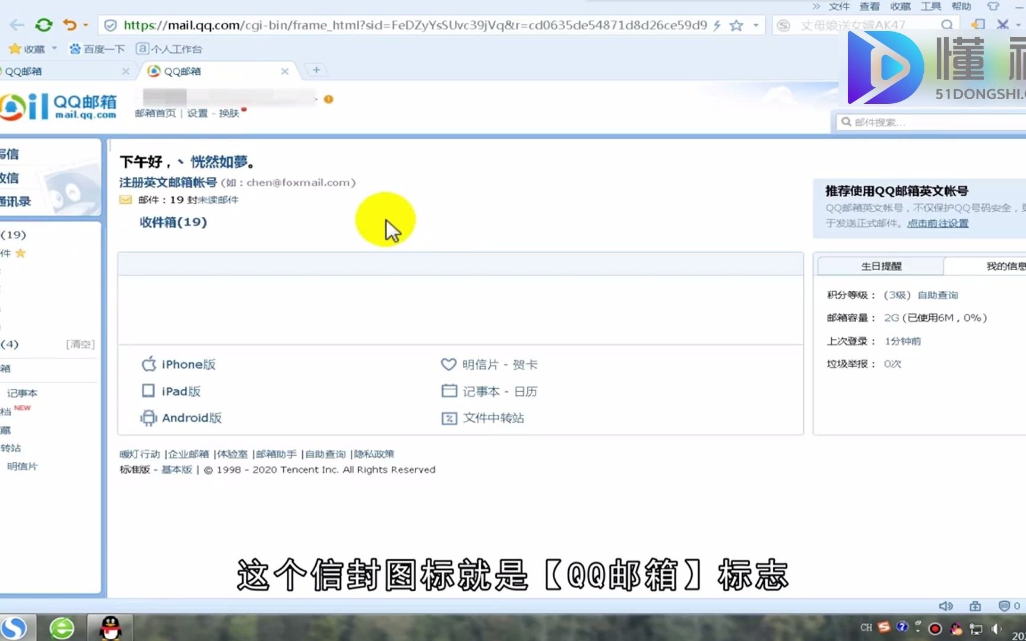The image size is (1026, 641).
Task: Click the envelope unread mail icon
Action: pos(125,200)
